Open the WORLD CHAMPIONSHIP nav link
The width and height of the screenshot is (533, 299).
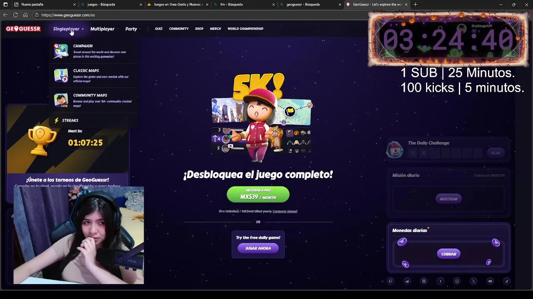click(x=245, y=29)
